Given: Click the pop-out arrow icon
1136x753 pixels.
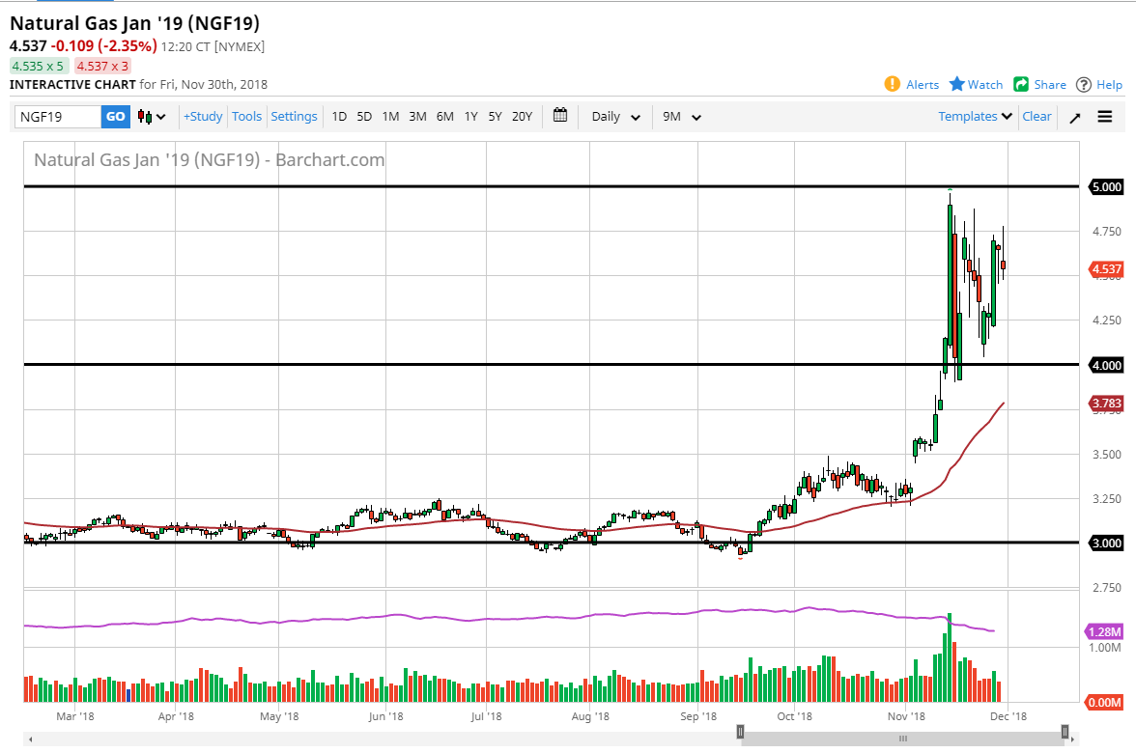Looking at the screenshot, I should (x=1075, y=117).
